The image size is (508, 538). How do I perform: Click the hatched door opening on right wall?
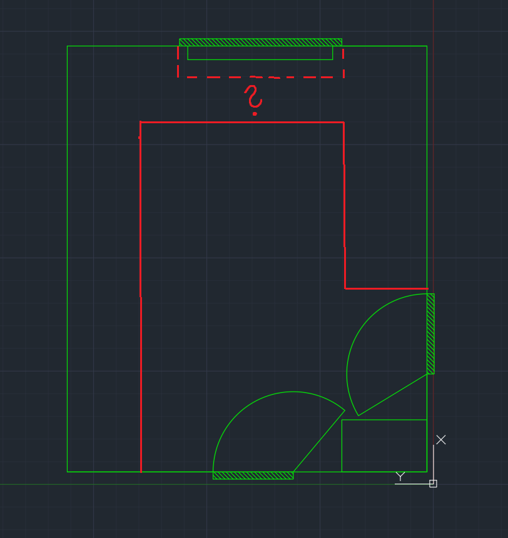tap(430, 333)
